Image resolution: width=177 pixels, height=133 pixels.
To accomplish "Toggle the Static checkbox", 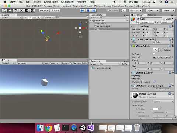I will (x=164, y=19).
